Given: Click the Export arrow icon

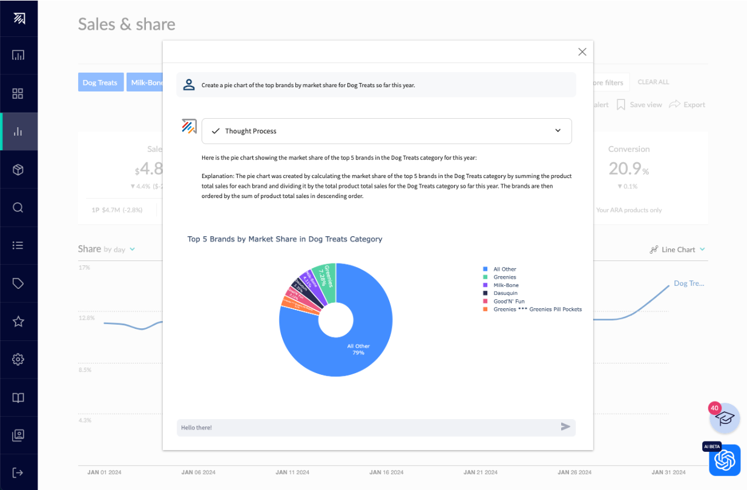Looking at the screenshot, I should tap(674, 105).
